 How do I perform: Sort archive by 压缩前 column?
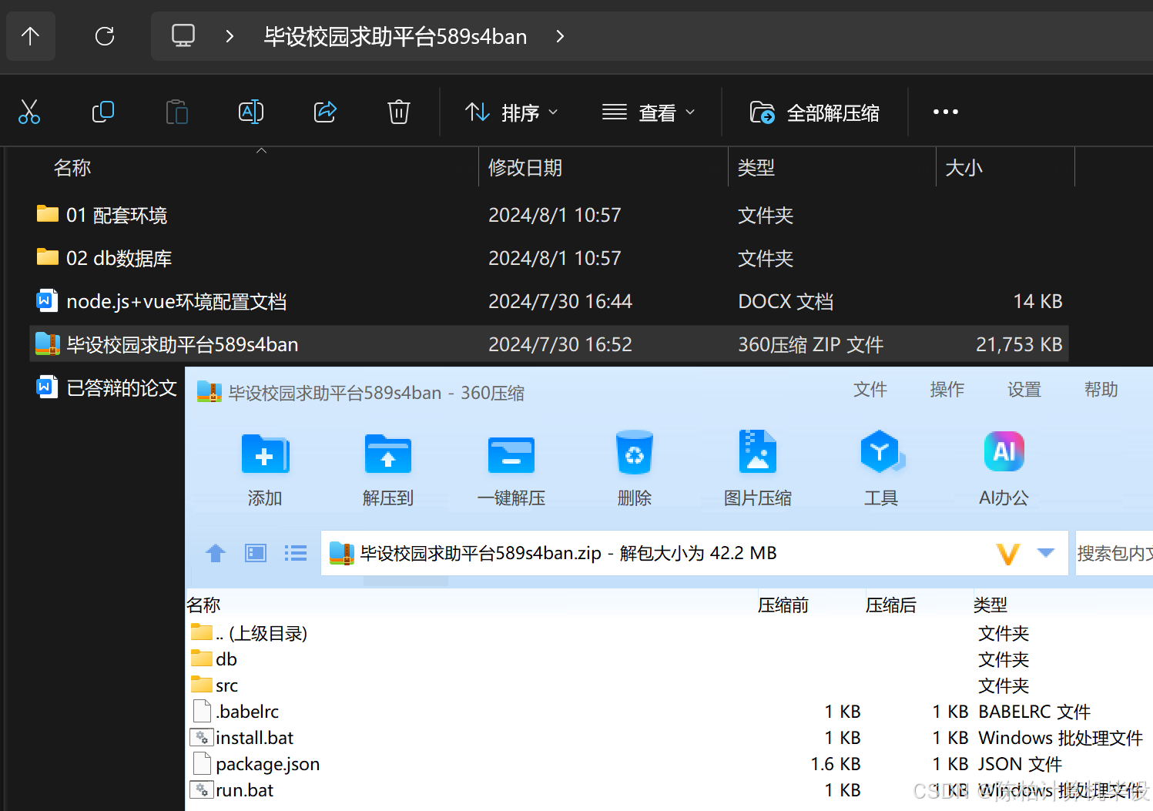[x=783, y=605]
